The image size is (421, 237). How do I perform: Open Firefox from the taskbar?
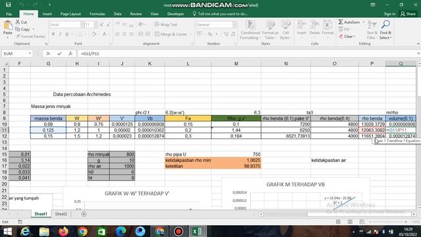[63, 231]
